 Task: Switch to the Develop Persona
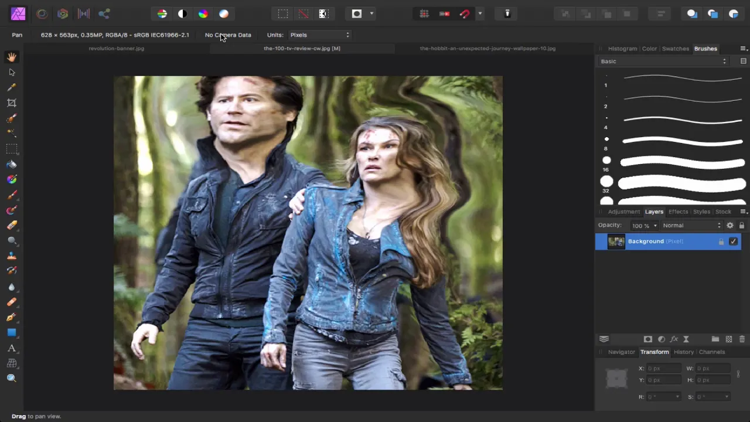(63, 13)
